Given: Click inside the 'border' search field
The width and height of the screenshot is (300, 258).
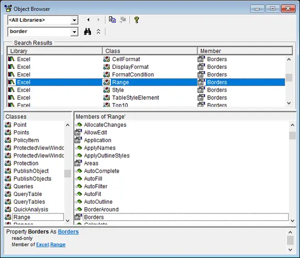Looking at the screenshot, I should (x=39, y=32).
